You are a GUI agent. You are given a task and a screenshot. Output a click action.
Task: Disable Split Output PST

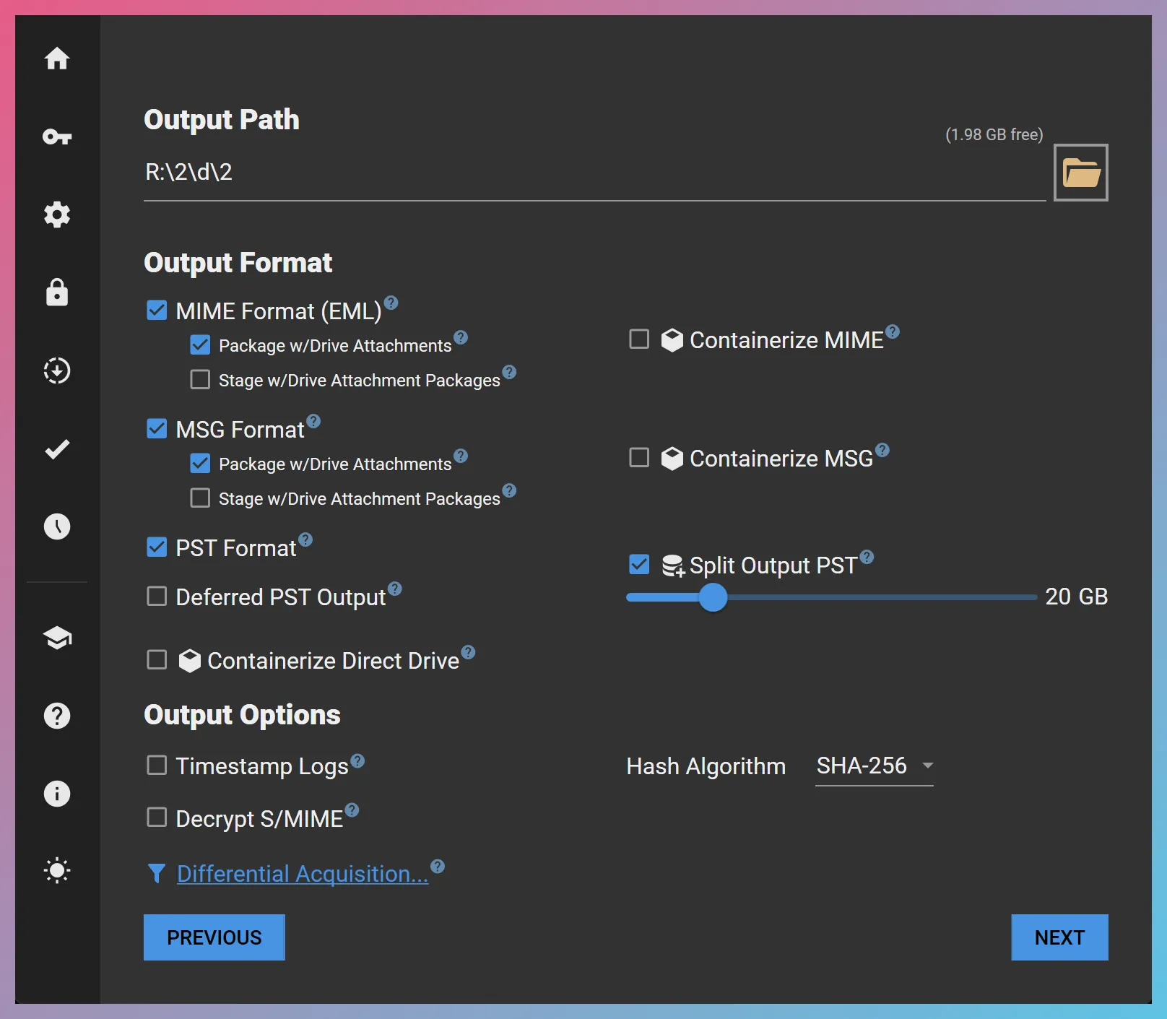point(638,565)
